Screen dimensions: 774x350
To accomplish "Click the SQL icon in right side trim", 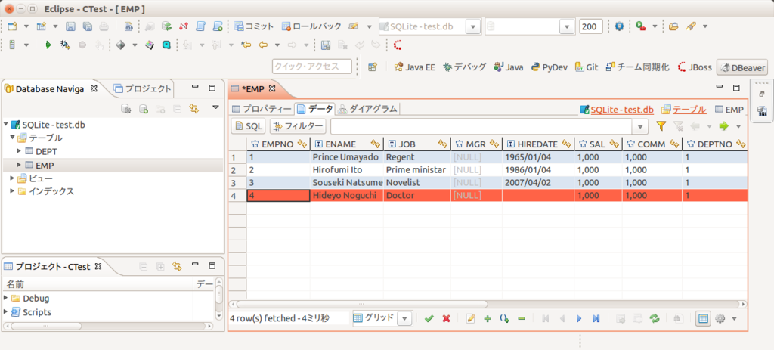I will [x=762, y=110].
